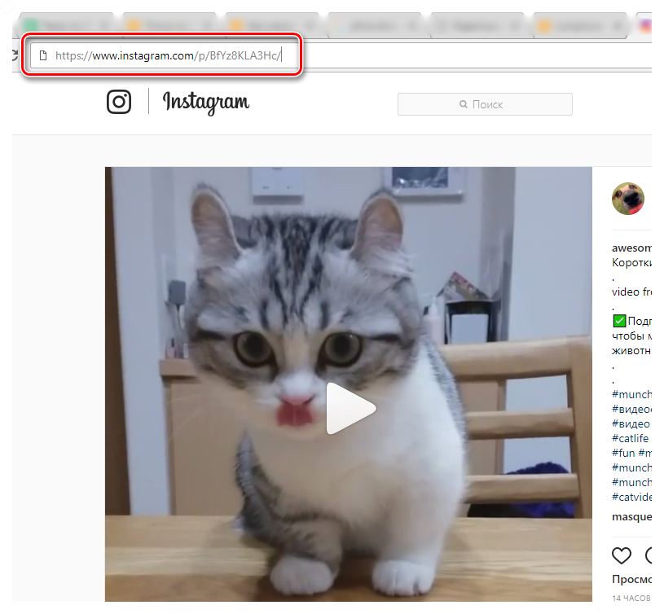
Task: Click the browser address bar URL
Action: pyautogui.click(x=168, y=55)
